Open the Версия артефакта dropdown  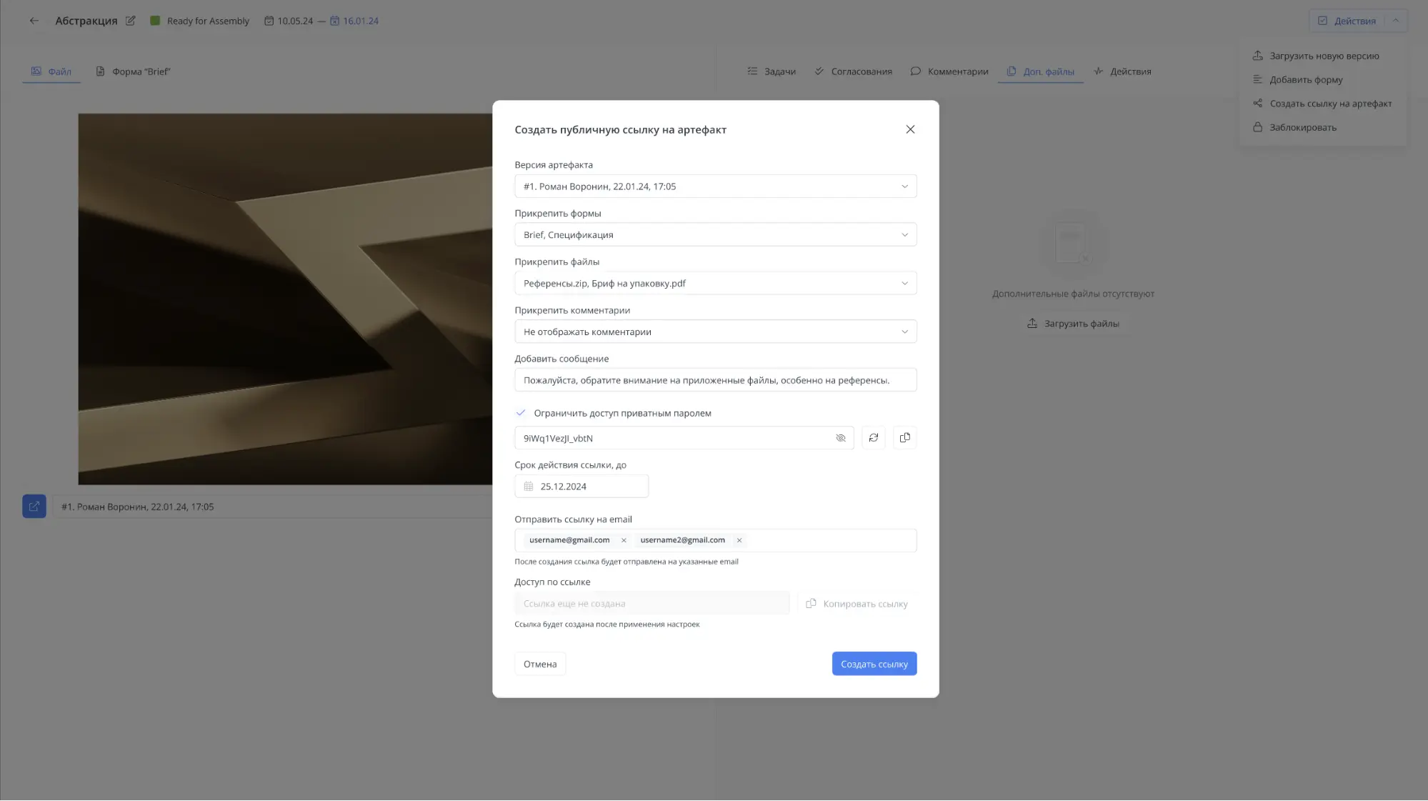(x=715, y=186)
